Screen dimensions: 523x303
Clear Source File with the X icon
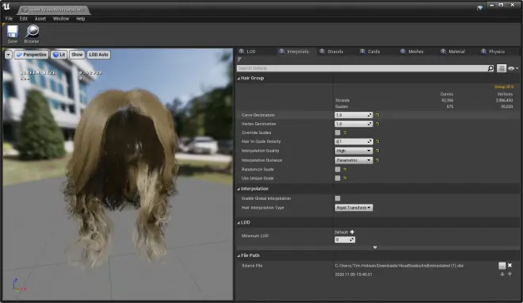(510, 265)
